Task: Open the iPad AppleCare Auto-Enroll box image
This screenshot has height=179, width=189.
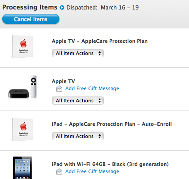Action: coord(22,129)
